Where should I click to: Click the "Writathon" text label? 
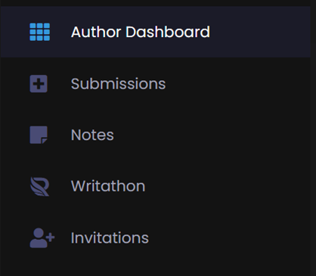108,186
